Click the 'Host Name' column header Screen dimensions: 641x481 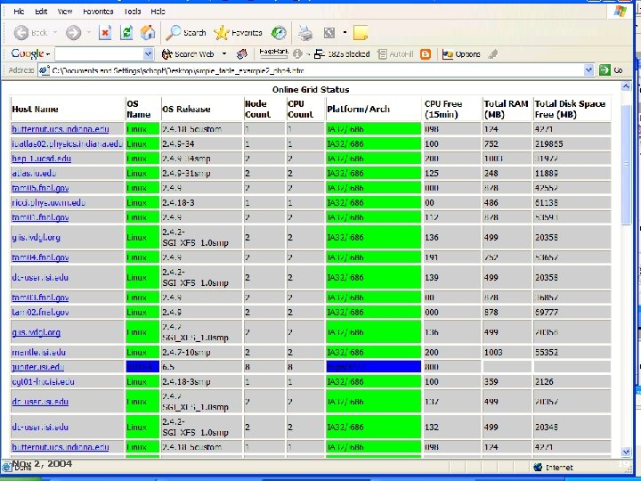click(x=35, y=110)
